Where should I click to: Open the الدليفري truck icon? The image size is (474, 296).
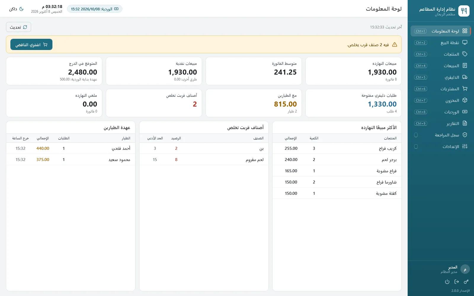(465, 77)
